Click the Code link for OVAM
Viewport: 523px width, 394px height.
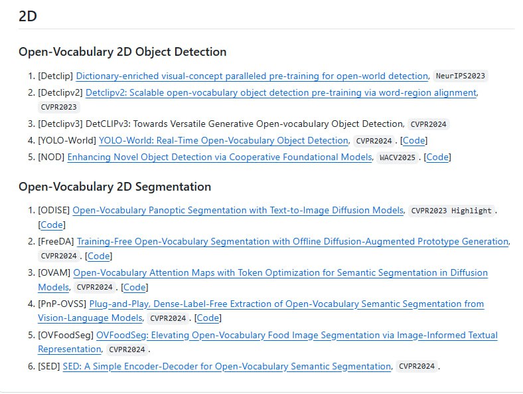(134, 288)
